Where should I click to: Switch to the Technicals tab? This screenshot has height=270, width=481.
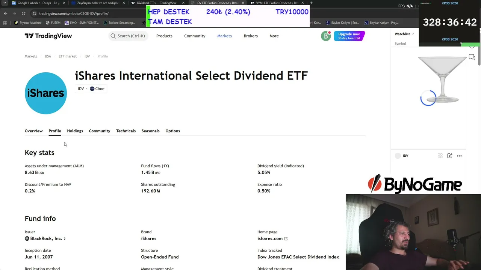click(126, 131)
